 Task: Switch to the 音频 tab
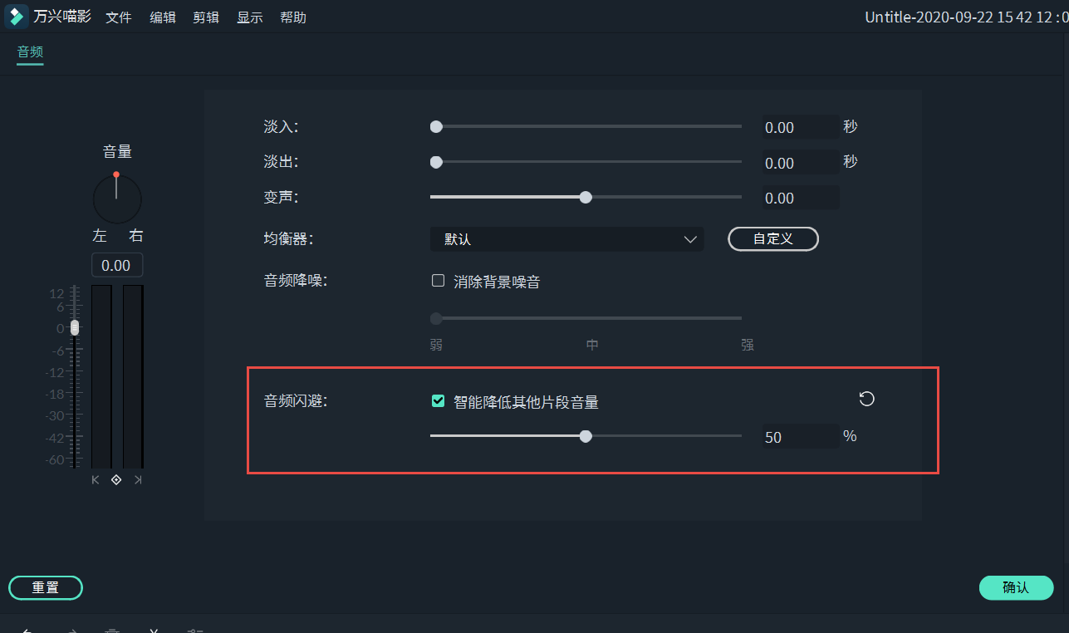pyautogui.click(x=29, y=51)
